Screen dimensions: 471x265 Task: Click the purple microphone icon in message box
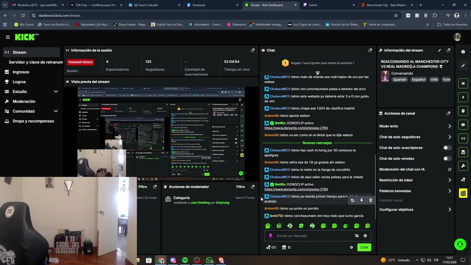tap(270, 236)
